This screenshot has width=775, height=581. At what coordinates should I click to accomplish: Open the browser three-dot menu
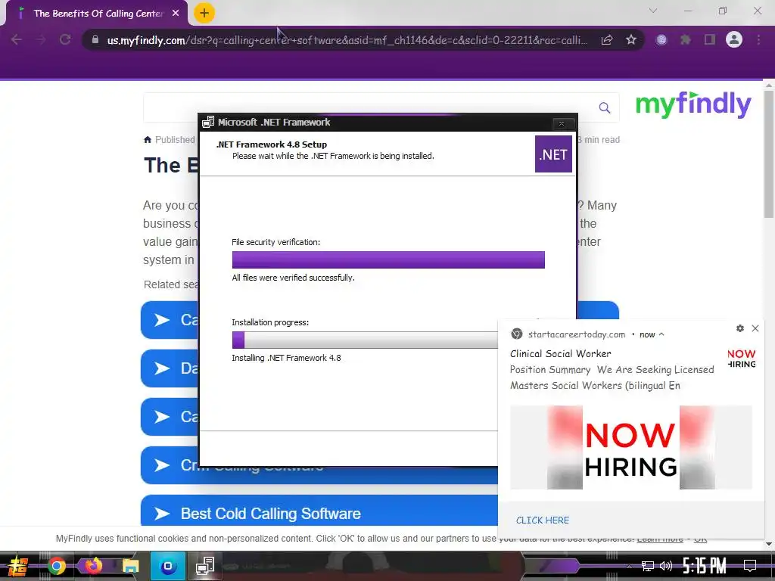click(758, 40)
